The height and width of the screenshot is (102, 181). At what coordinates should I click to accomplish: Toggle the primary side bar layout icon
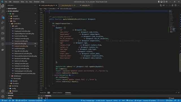click(159, 2)
